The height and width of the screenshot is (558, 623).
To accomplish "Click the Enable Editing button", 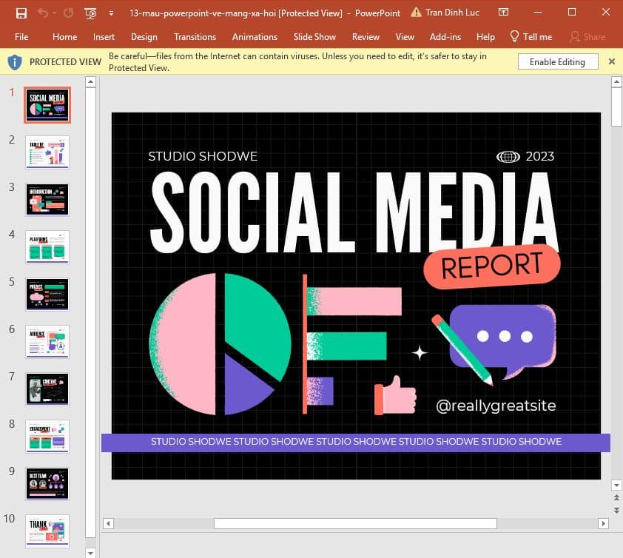I will tap(557, 61).
